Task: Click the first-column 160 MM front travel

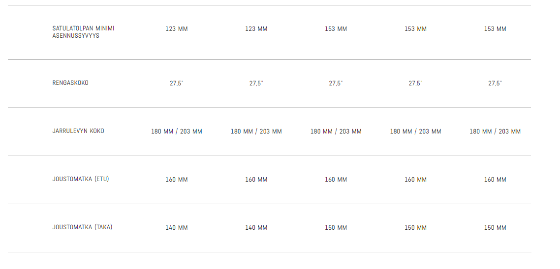Action: pos(177,180)
